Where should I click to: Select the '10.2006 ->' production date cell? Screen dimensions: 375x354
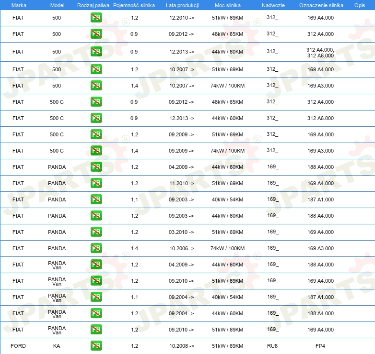click(x=182, y=248)
